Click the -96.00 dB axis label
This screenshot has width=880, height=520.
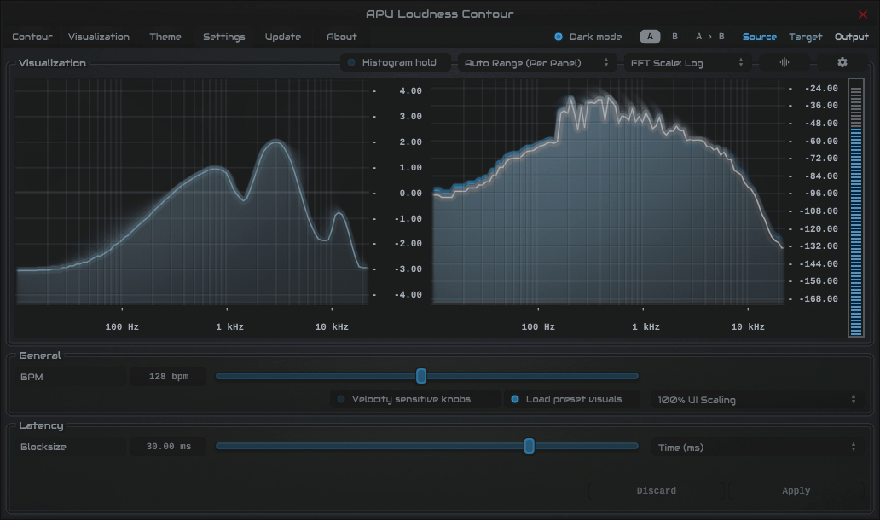click(x=821, y=193)
